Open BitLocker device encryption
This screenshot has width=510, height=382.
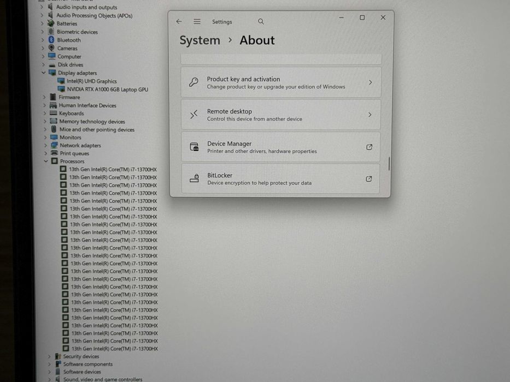[281, 178]
